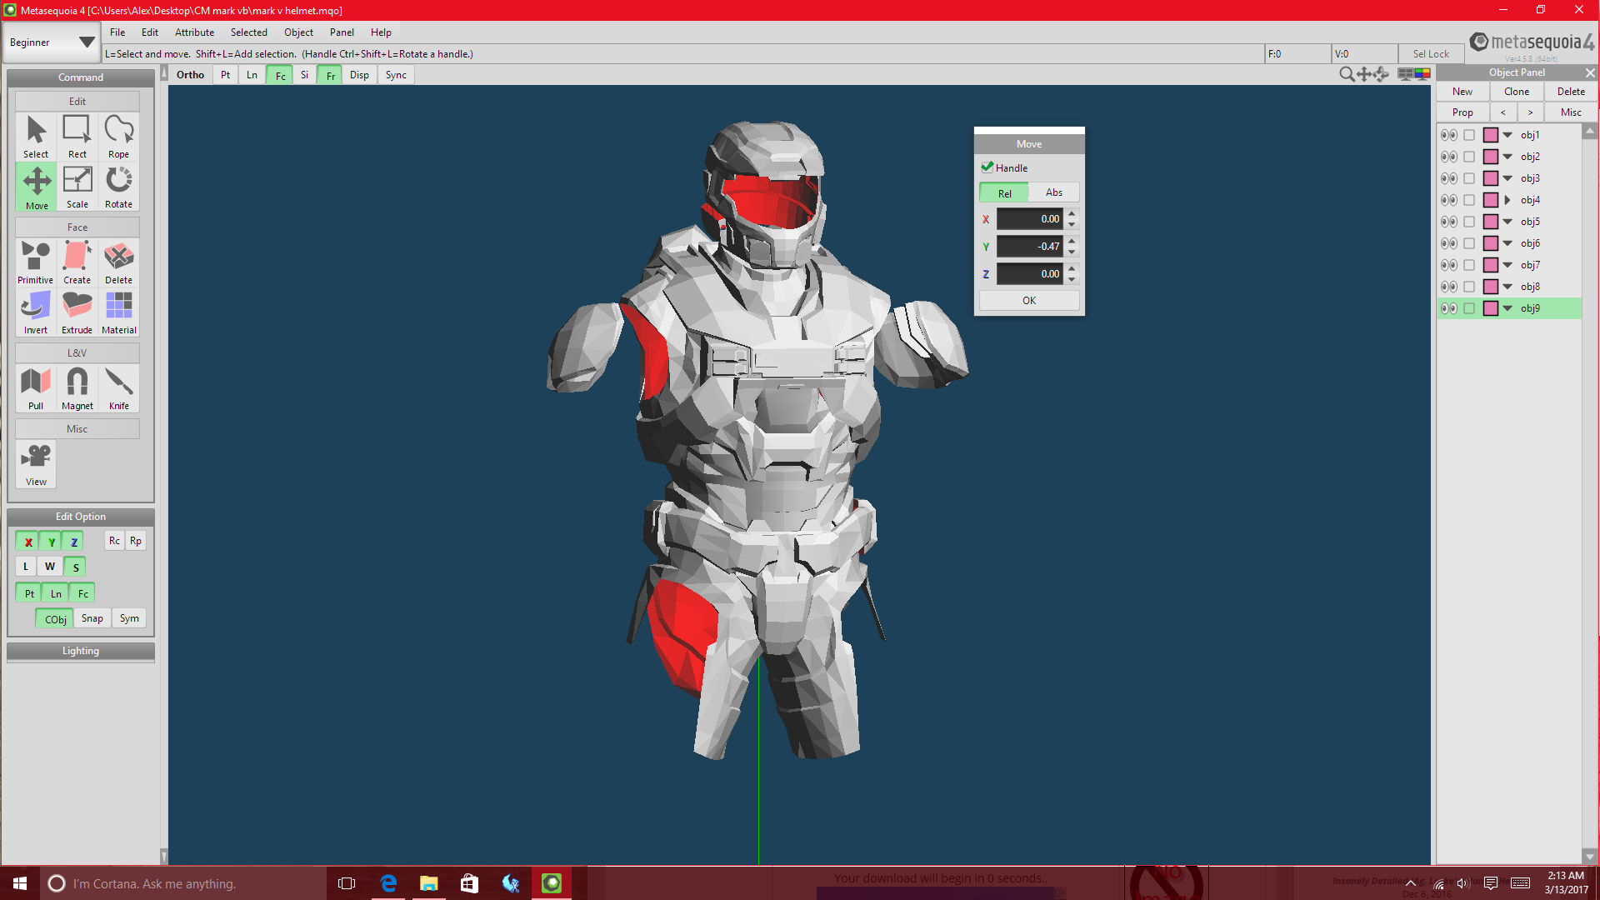Image resolution: width=1600 pixels, height=900 pixels.
Task: Select the Move tool
Action: click(36, 187)
